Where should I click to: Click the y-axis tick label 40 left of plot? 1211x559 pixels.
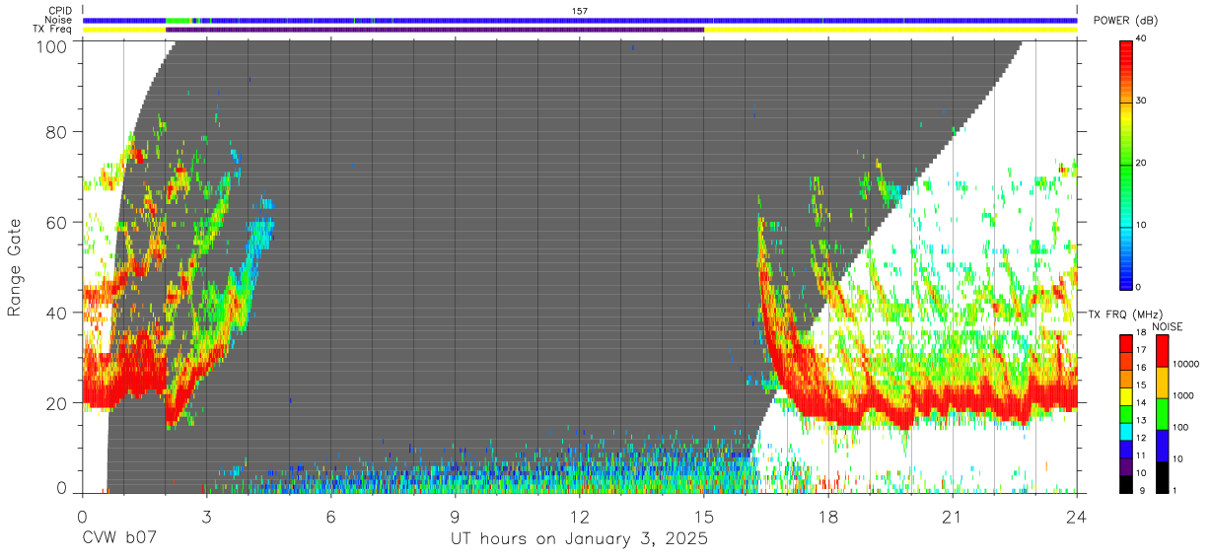click(58, 313)
